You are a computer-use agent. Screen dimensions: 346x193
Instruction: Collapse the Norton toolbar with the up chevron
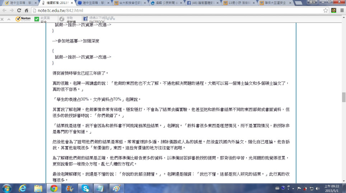tap(9, 19)
